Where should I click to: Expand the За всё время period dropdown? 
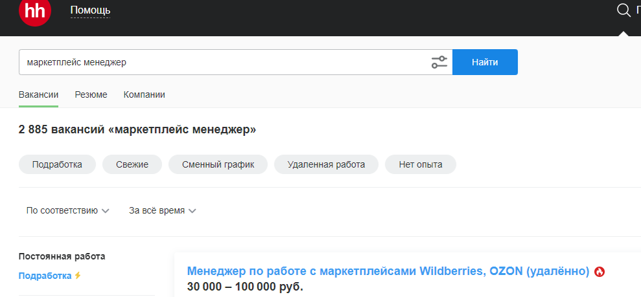click(163, 211)
